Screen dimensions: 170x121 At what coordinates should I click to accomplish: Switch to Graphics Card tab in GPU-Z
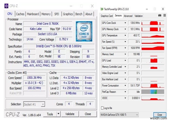[x=107, y=16]
